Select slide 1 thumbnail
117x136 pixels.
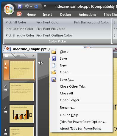21,70
